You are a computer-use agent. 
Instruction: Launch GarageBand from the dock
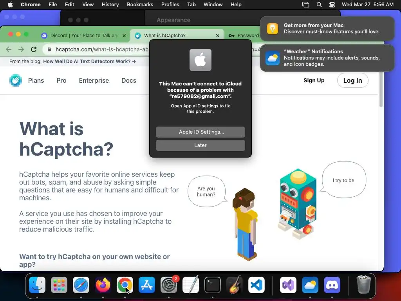pos(235,285)
